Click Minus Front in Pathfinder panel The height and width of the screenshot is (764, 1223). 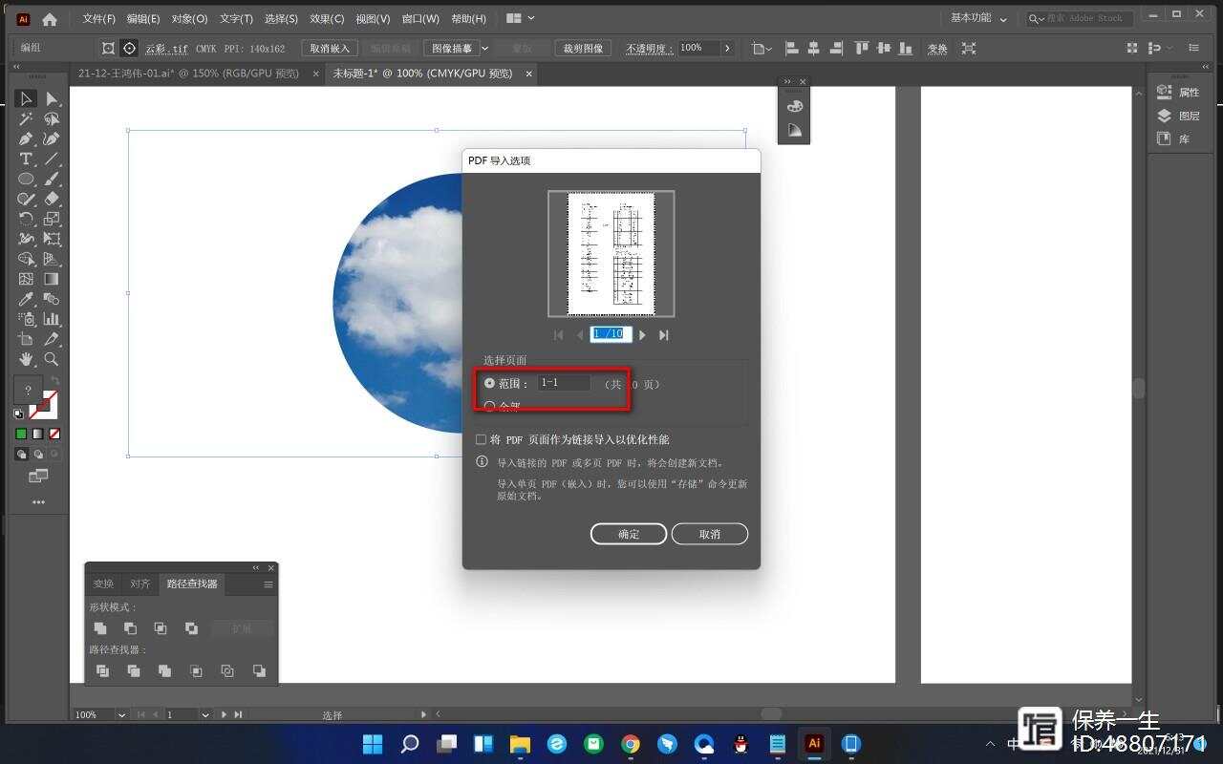(x=131, y=628)
